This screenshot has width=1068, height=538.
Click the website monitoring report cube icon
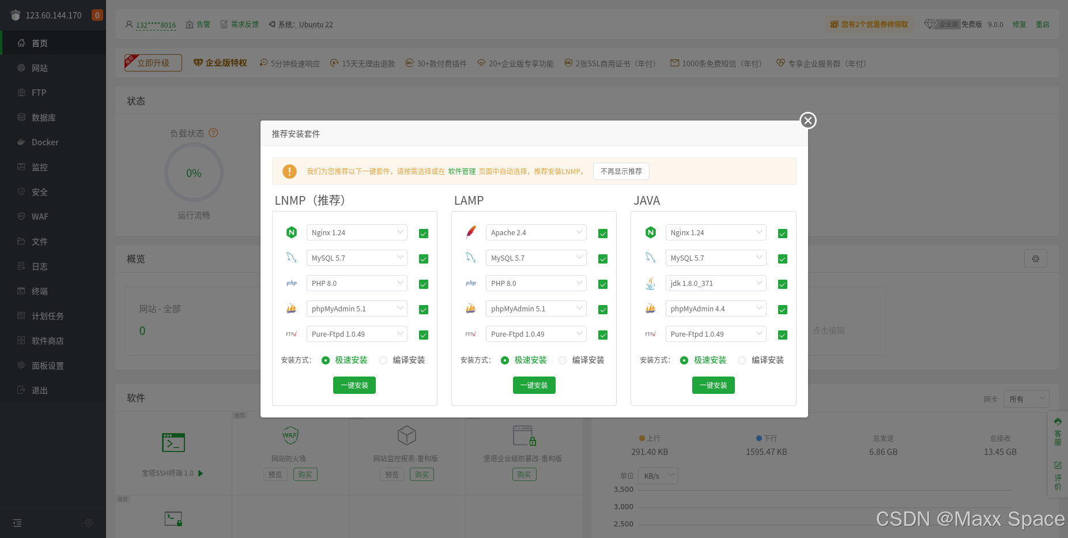click(407, 435)
